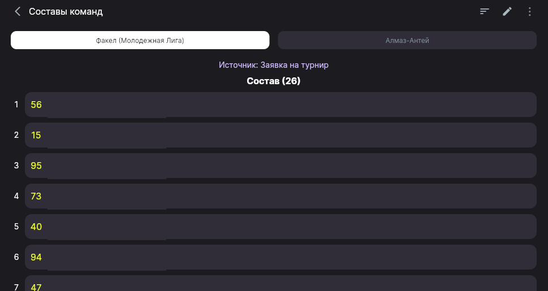548x291 pixels.
Task: Open the three-dot more menu
Action: tap(530, 11)
